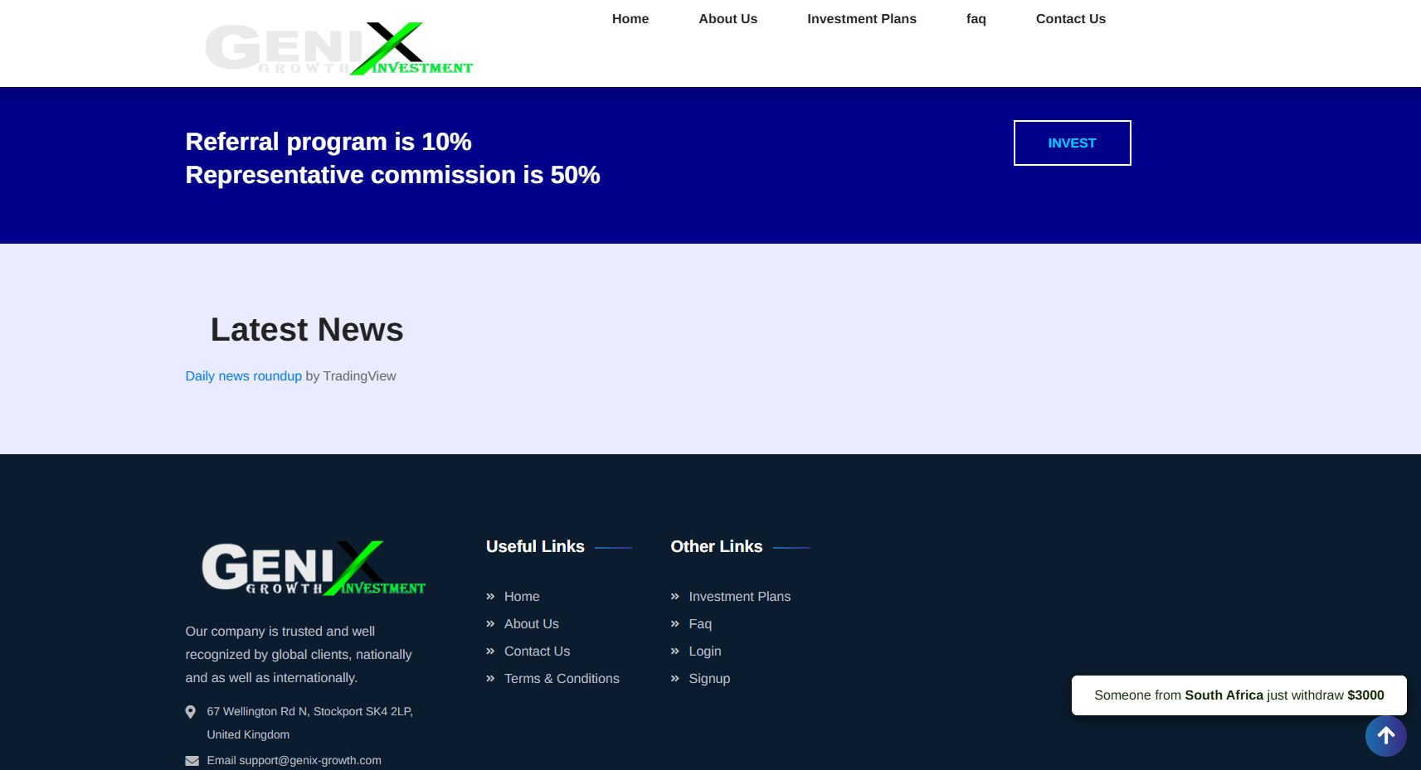The width and height of the screenshot is (1421, 770).
Task: Click the scroll-to-top arrow button
Action: (x=1385, y=736)
